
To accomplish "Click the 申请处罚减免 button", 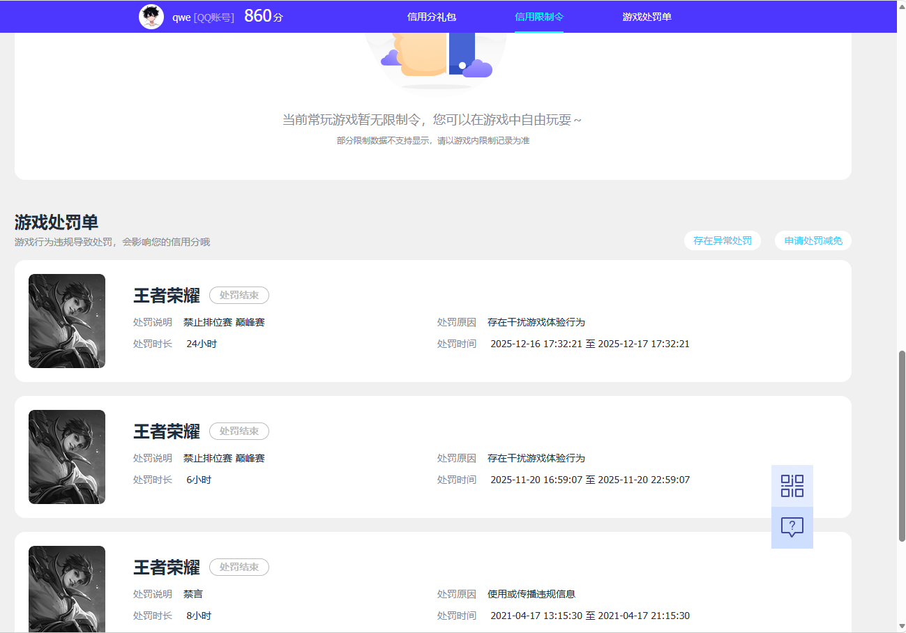I will pos(813,241).
